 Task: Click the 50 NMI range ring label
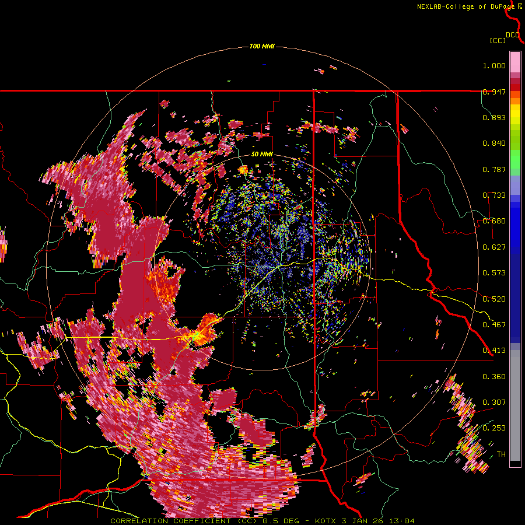click(262, 154)
